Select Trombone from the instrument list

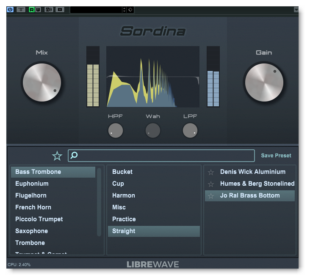(x=53, y=243)
